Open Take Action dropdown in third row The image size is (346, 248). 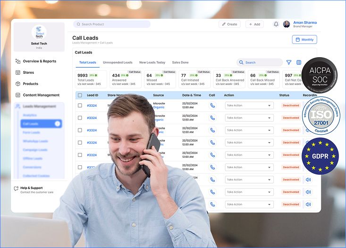point(249,130)
